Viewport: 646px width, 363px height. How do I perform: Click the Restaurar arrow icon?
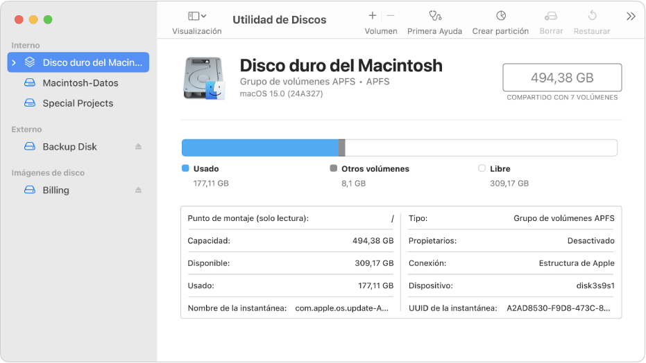[x=592, y=16]
